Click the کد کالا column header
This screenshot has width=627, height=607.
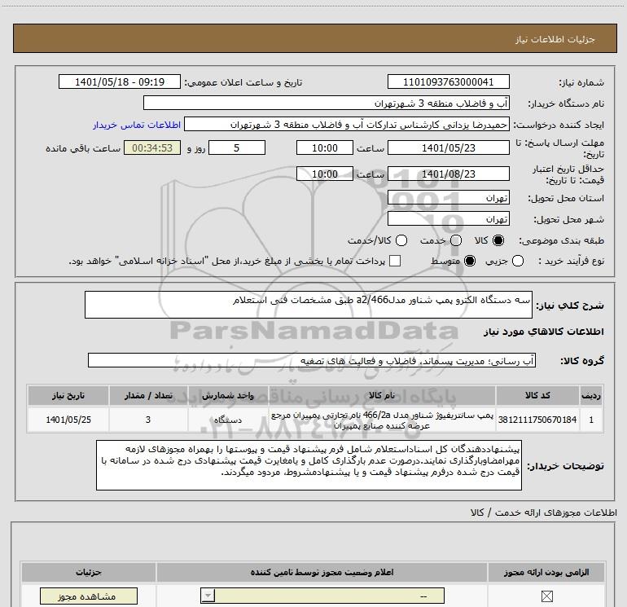click(x=537, y=395)
